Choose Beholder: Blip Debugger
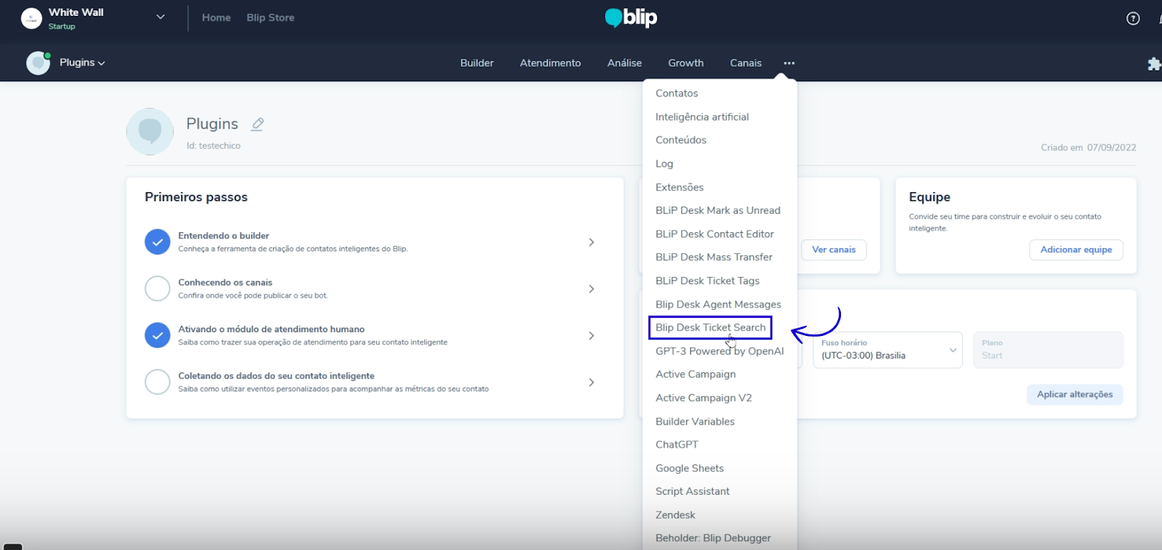 713,538
